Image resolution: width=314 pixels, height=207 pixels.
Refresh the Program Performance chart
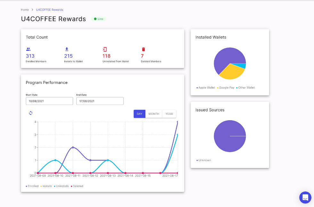click(31, 113)
